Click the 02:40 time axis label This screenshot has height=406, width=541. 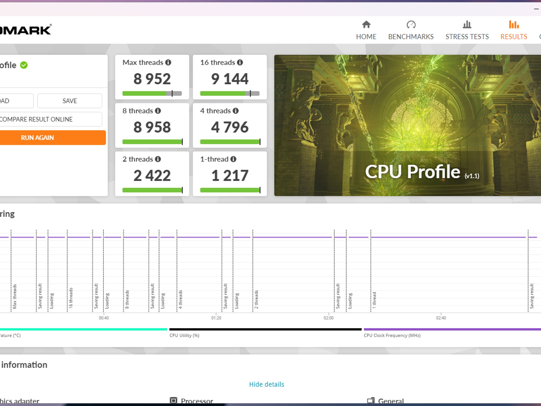(441, 318)
